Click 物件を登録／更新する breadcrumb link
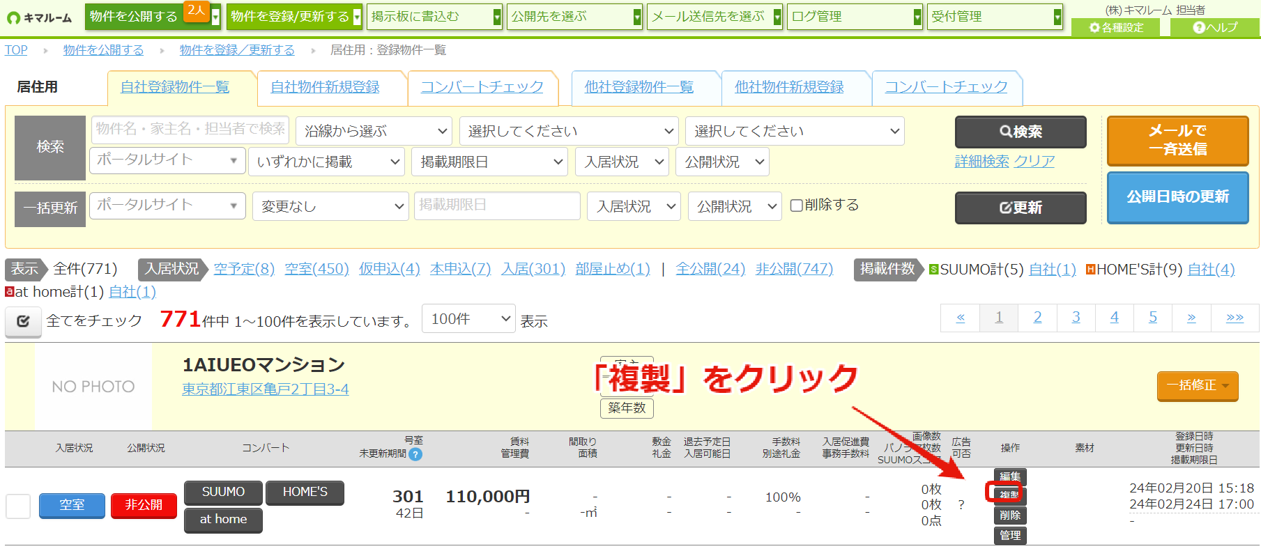The width and height of the screenshot is (1261, 558). point(237,50)
